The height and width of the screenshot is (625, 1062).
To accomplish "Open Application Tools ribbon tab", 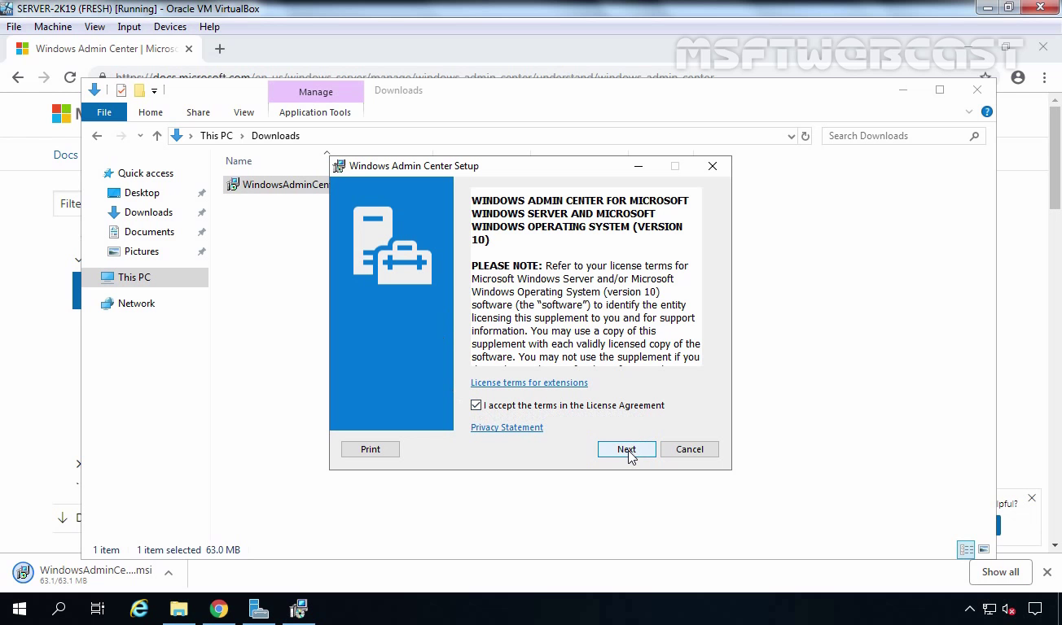I will click(315, 112).
